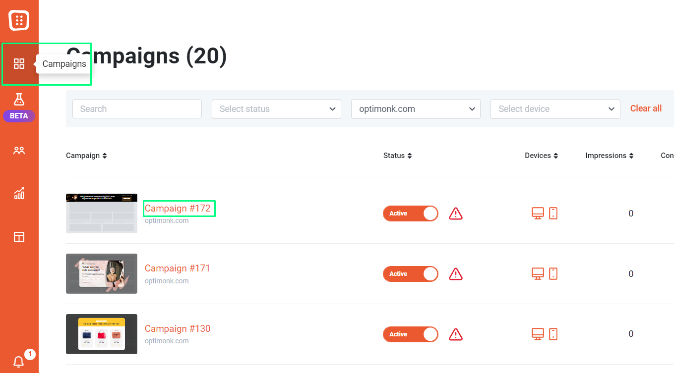The image size is (674, 373).
Task: Toggle Active switch for Campaign #130
Action: pos(411,334)
